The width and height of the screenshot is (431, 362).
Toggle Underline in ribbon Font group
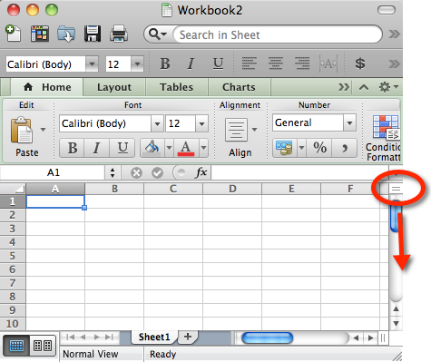click(x=122, y=148)
